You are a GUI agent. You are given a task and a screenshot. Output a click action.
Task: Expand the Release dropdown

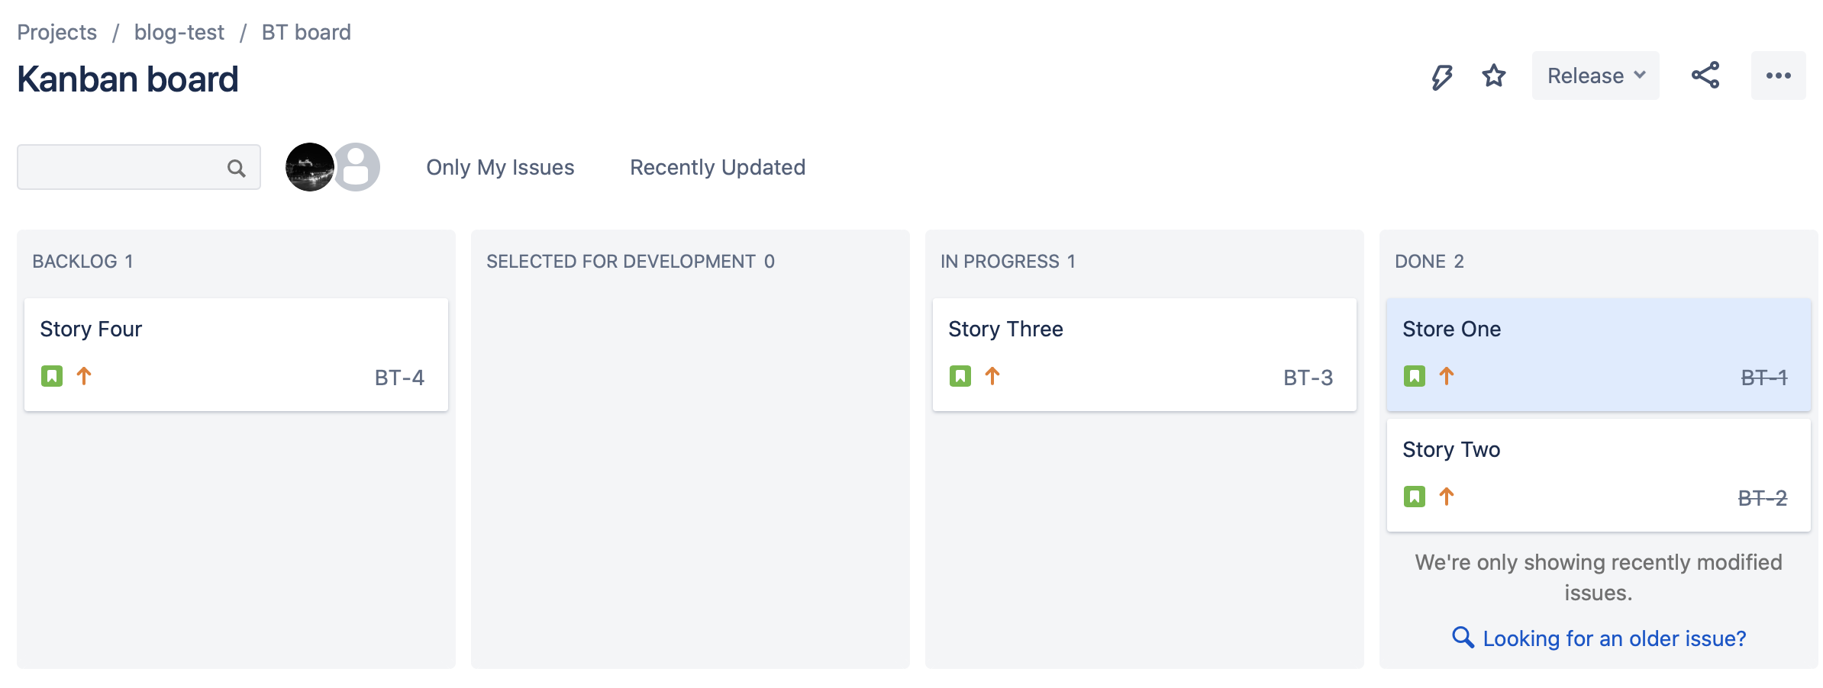1596,76
